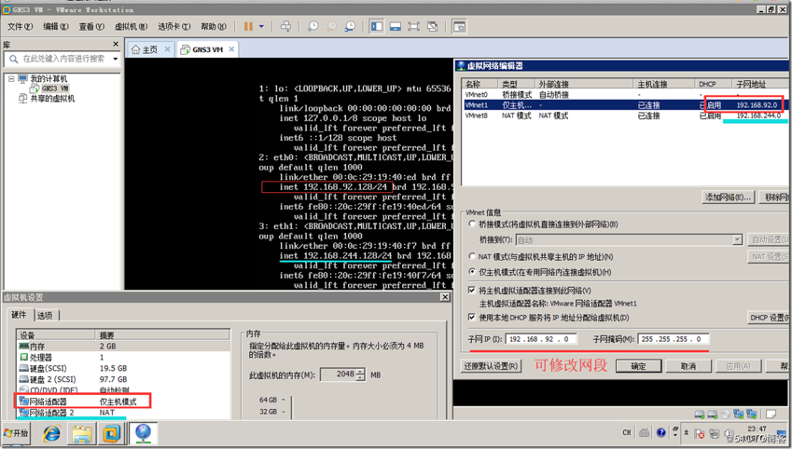This screenshot has height=449, width=792.
Task: Click the 子网掩码 input field
Action: [x=674, y=339]
